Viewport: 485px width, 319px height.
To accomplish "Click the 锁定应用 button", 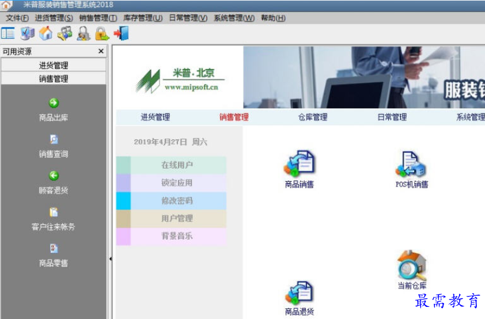I will coord(171,183).
